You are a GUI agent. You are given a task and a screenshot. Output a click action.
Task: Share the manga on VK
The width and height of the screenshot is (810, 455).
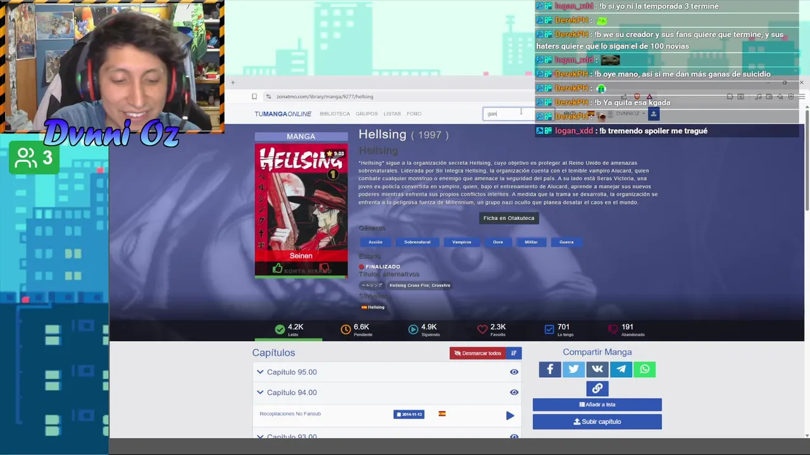597,369
